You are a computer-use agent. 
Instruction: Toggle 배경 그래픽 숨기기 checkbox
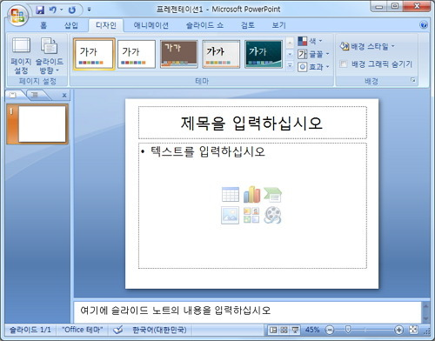pyautogui.click(x=344, y=64)
